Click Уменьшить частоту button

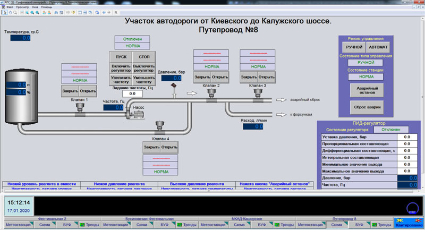click(144, 80)
